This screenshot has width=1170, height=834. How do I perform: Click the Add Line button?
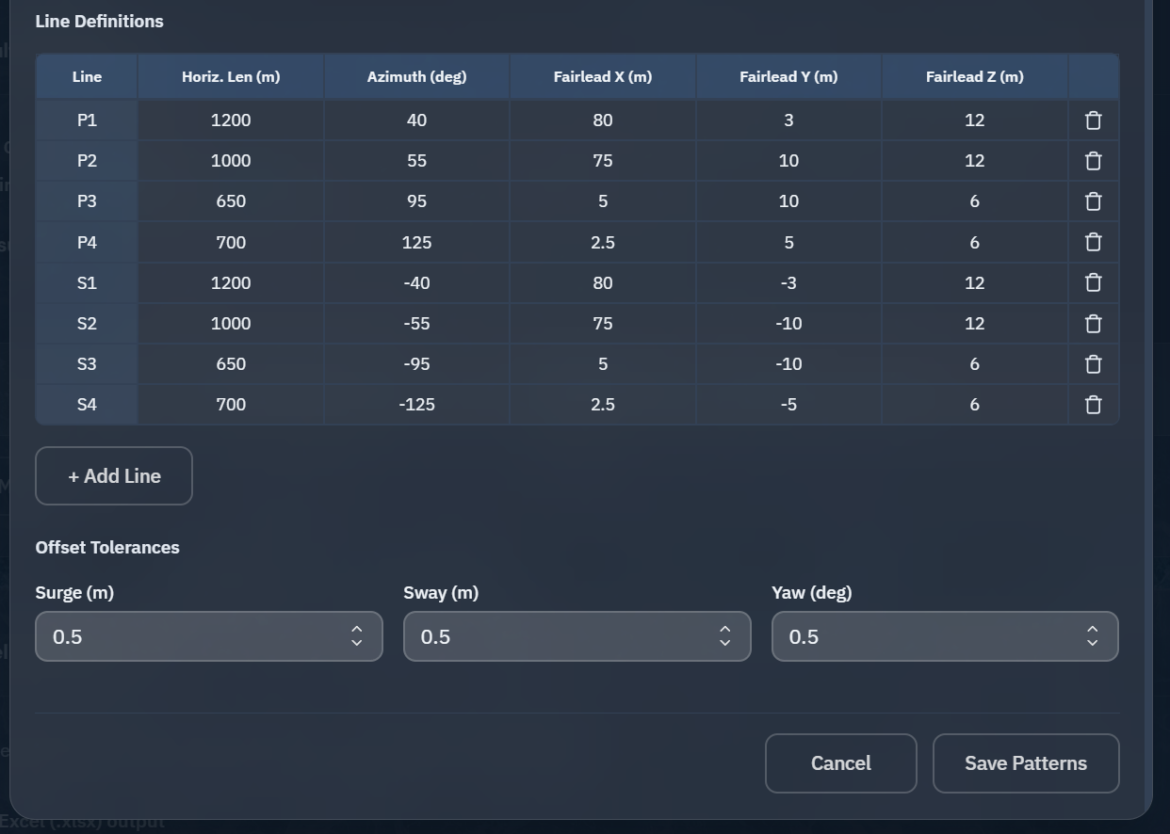[113, 475]
